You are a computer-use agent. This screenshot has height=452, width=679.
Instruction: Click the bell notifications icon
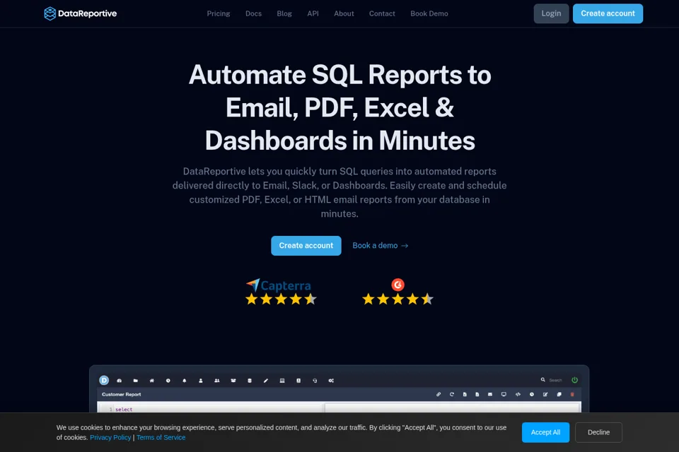185,381
